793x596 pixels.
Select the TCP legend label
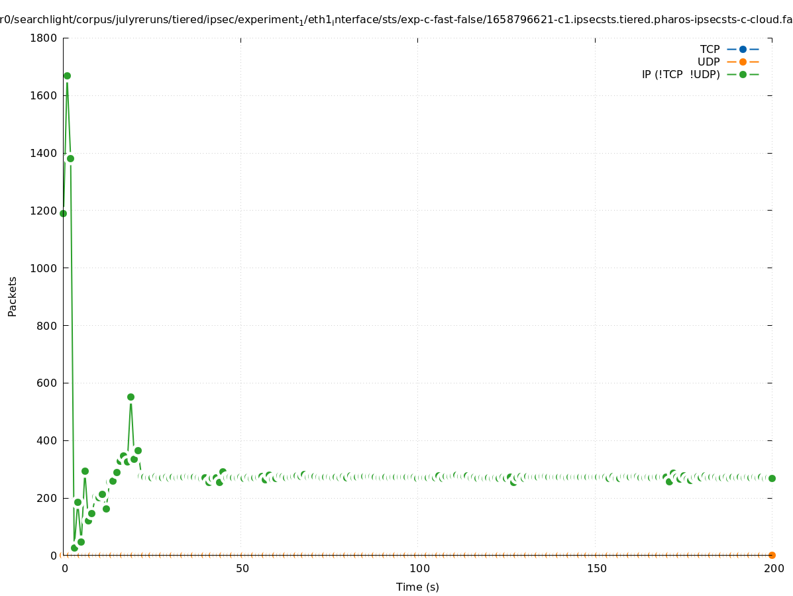click(710, 49)
